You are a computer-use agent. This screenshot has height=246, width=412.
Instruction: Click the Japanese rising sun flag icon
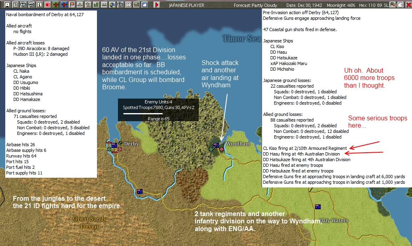point(48,5)
